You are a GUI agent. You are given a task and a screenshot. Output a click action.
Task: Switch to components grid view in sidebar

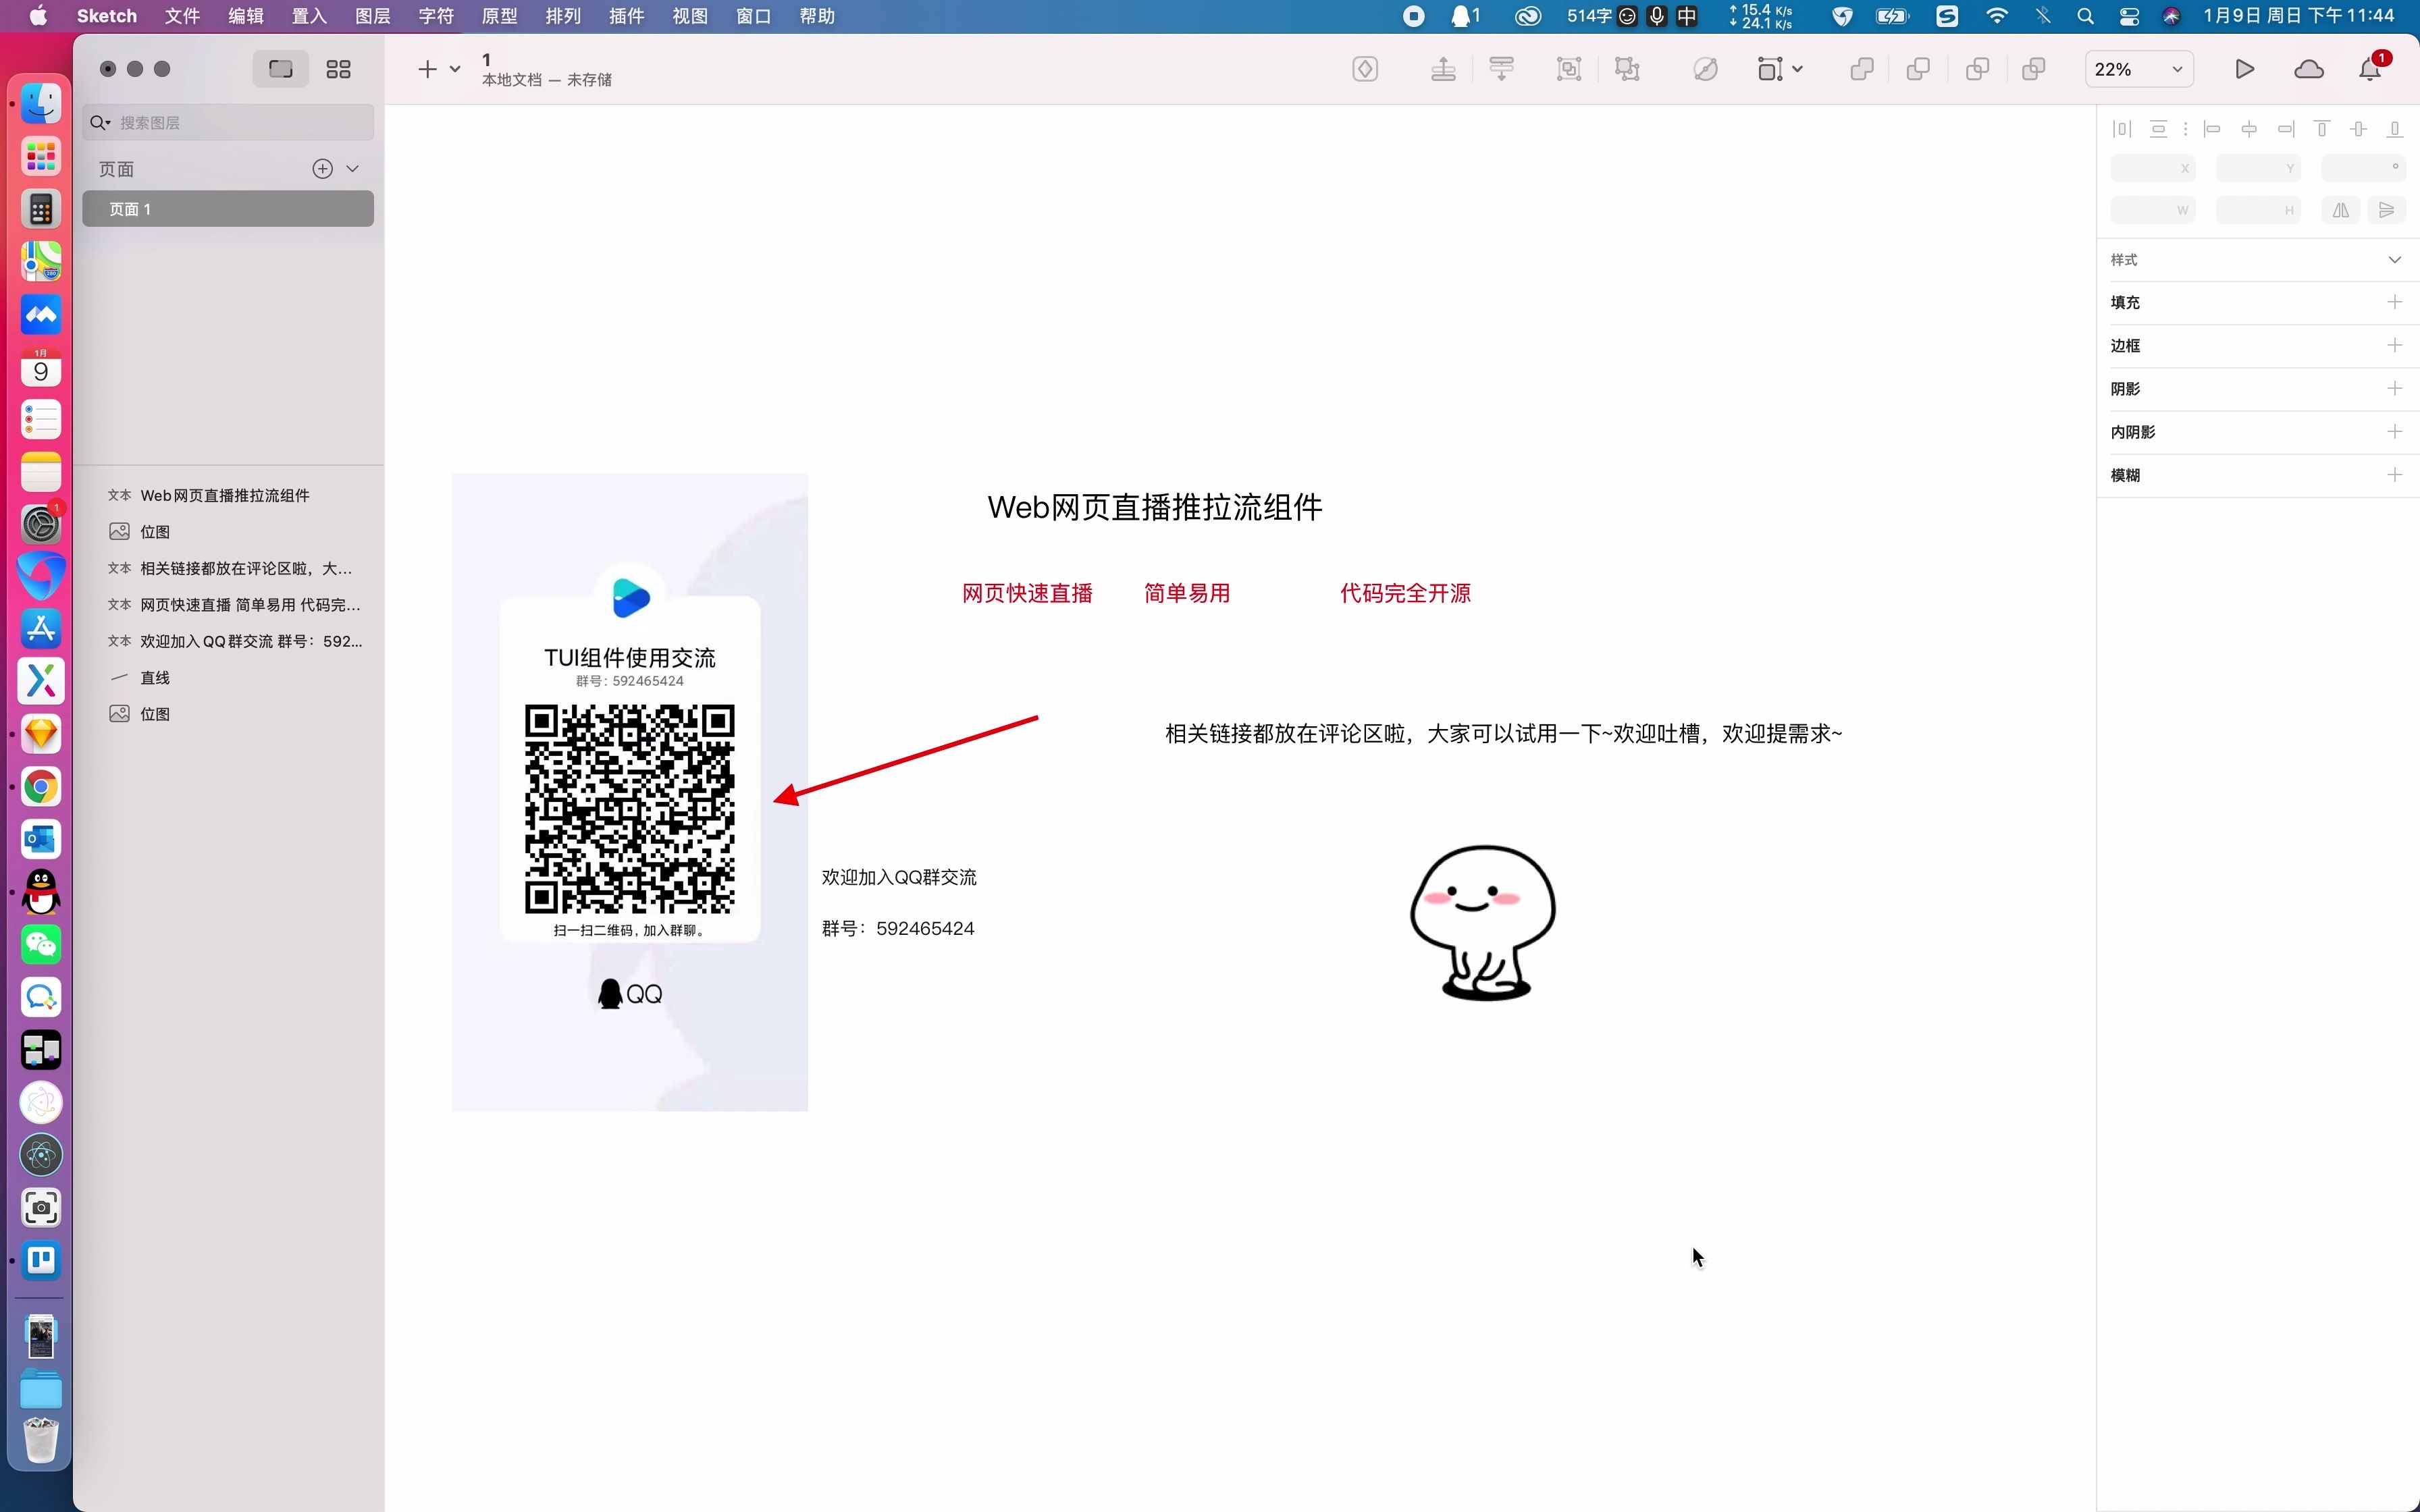339,69
